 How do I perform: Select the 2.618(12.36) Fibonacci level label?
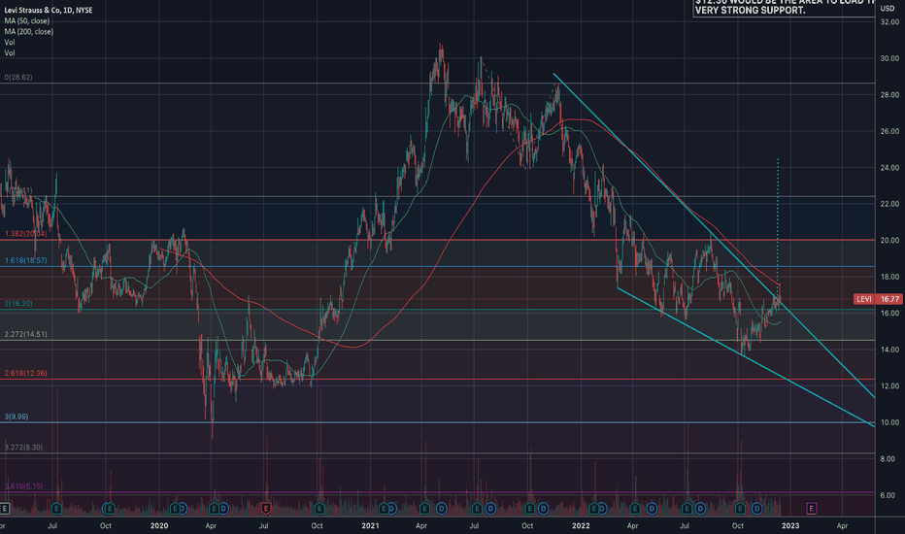[x=26, y=373]
